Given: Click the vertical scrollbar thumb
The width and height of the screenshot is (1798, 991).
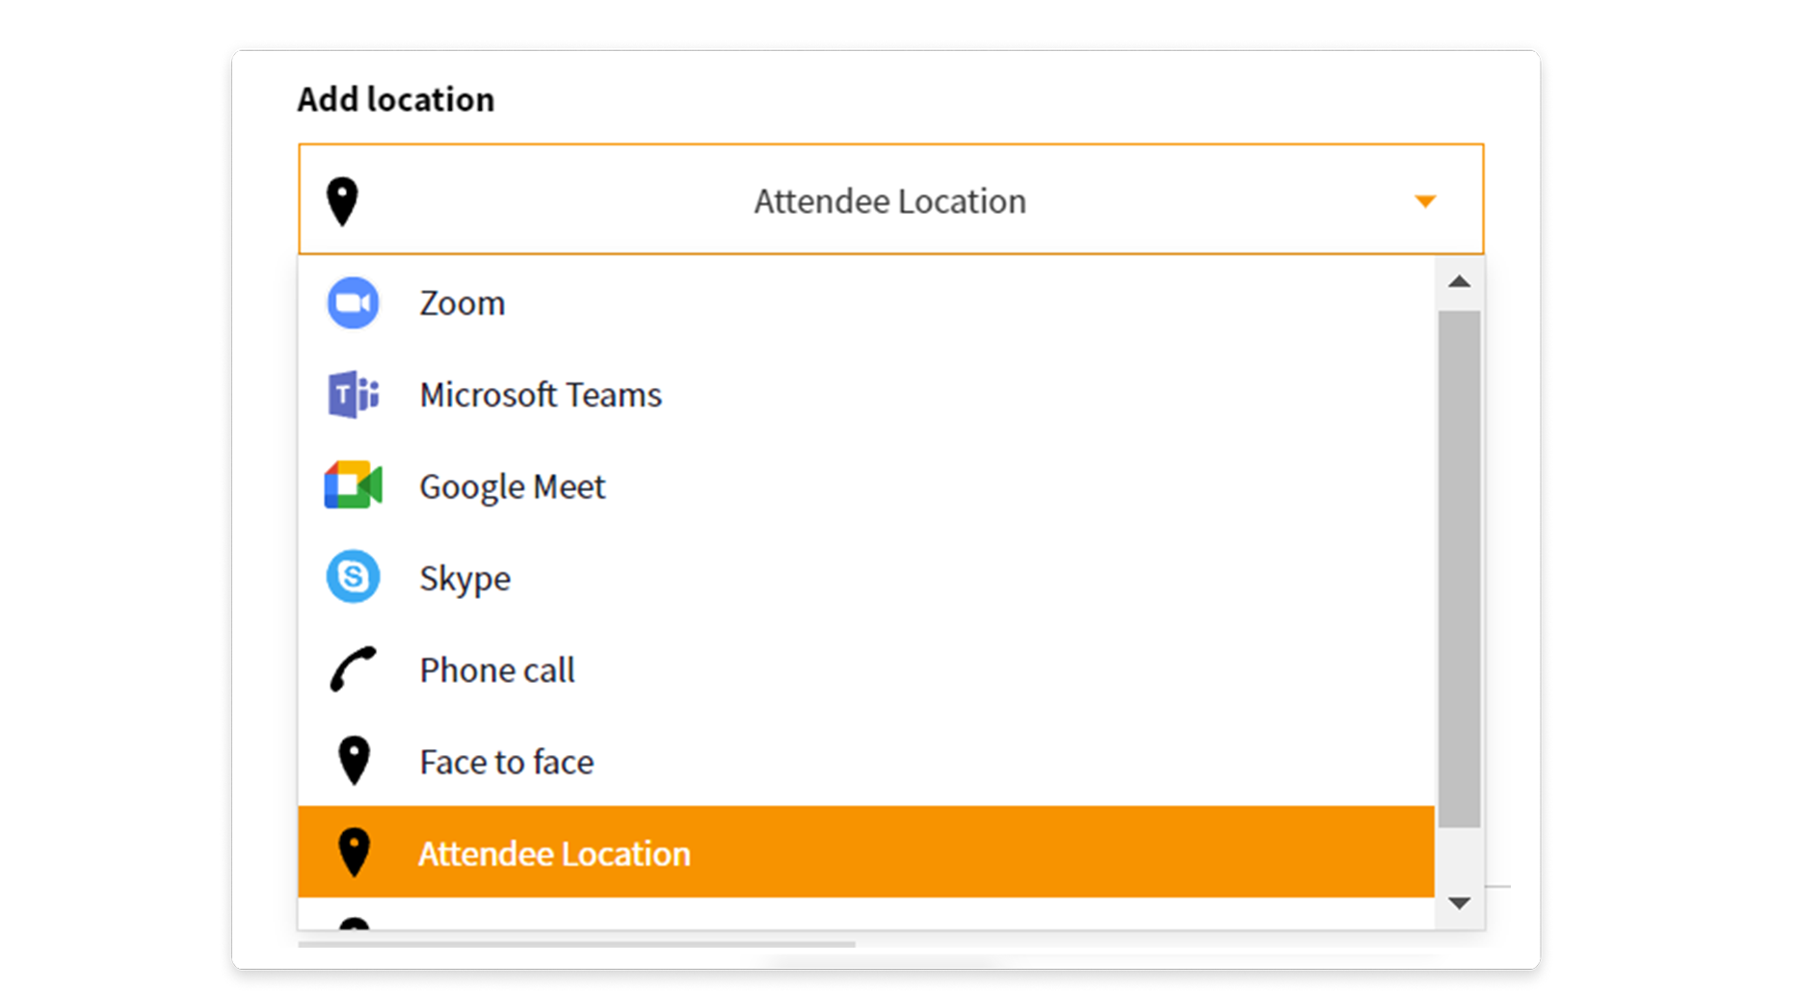Looking at the screenshot, I should click(1459, 569).
